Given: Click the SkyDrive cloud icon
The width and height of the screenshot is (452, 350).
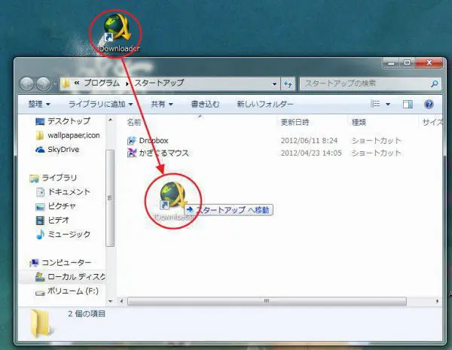Looking at the screenshot, I should 40,150.
